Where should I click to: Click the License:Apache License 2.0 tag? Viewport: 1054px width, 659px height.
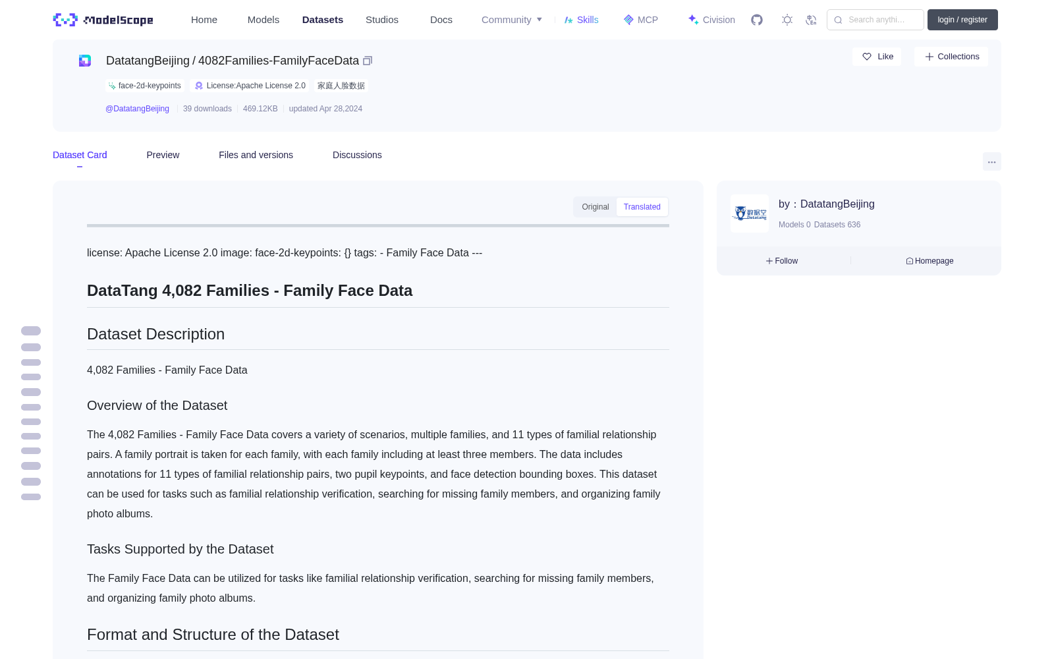pyautogui.click(x=250, y=86)
